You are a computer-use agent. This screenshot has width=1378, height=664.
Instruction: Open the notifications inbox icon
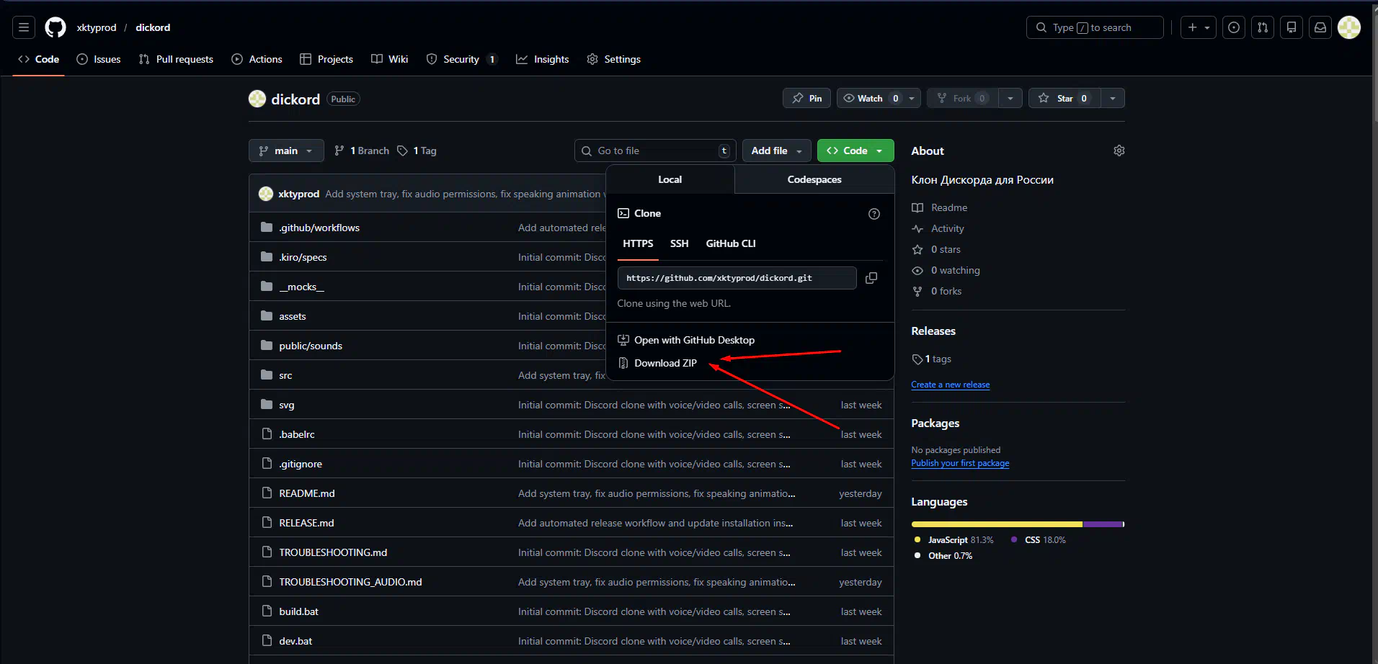pyautogui.click(x=1320, y=27)
